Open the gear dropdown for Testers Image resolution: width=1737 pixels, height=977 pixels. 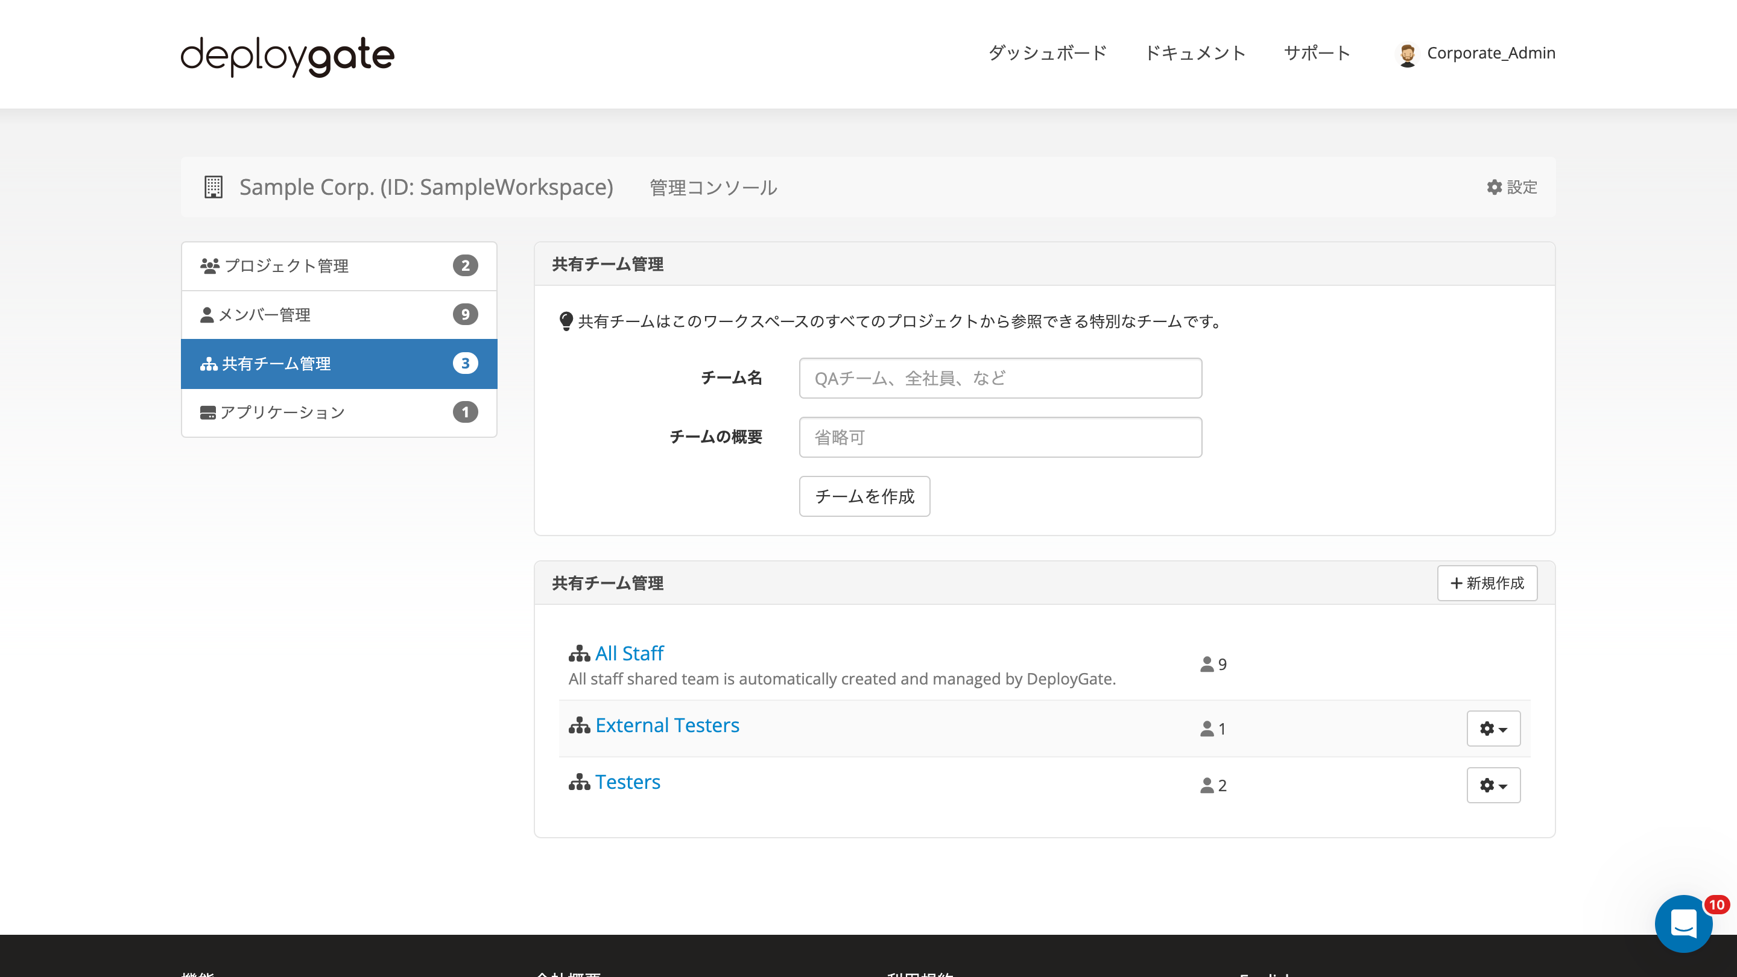point(1493,785)
